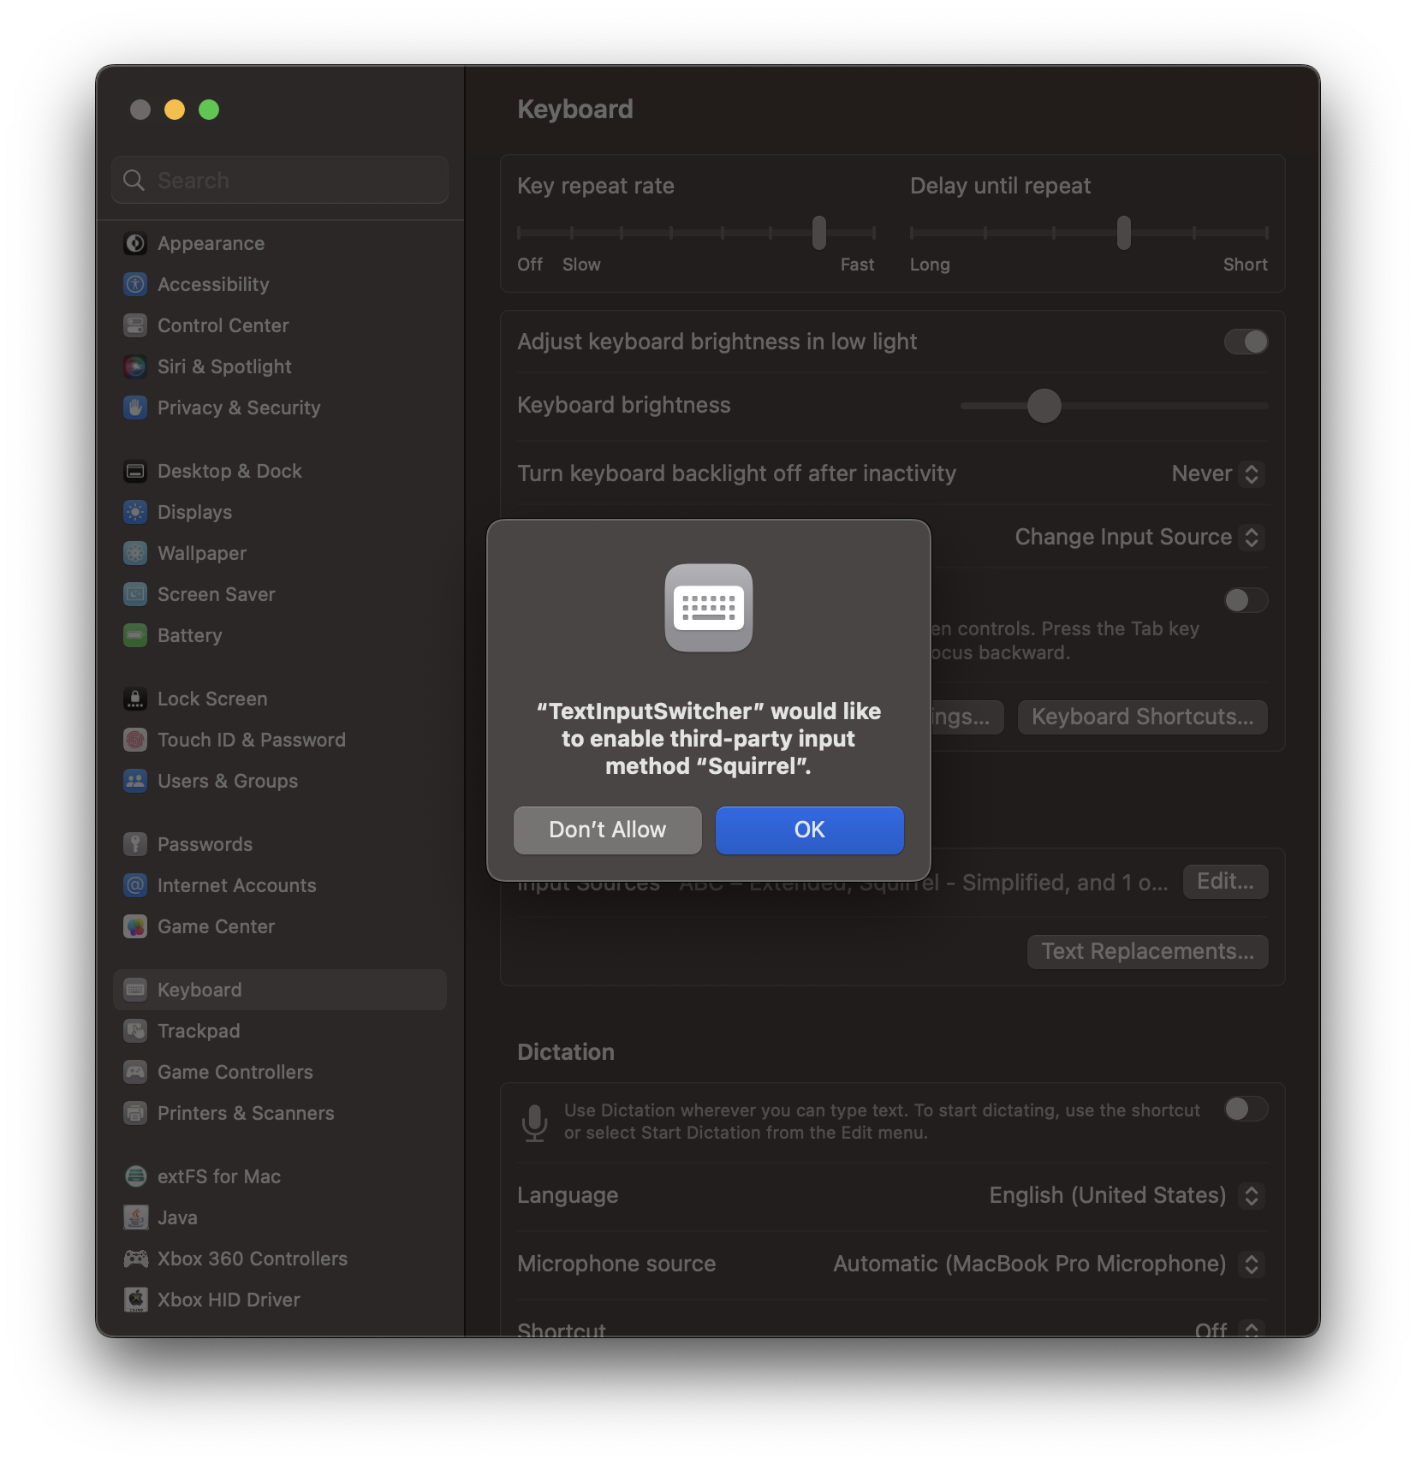Screen dimensions: 1416x1464
Task: Click the Xbox HID Driver icon
Action: (135, 1300)
